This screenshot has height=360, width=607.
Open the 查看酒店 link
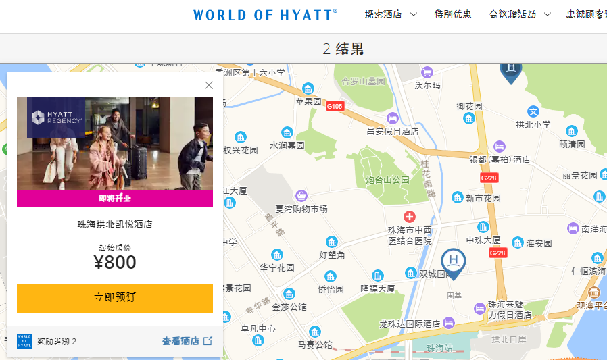click(187, 341)
